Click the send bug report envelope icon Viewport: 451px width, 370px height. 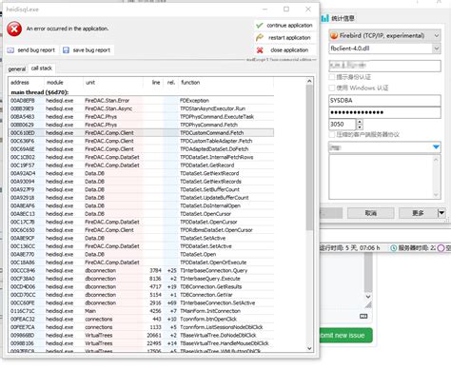[x=10, y=50]
